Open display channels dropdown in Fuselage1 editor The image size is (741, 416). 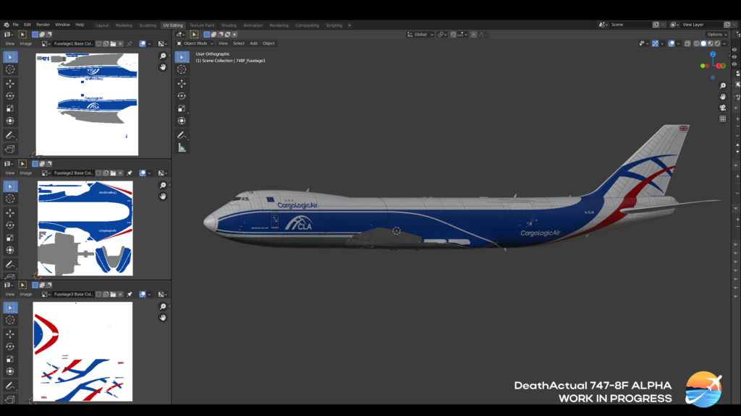pos(163,43)
